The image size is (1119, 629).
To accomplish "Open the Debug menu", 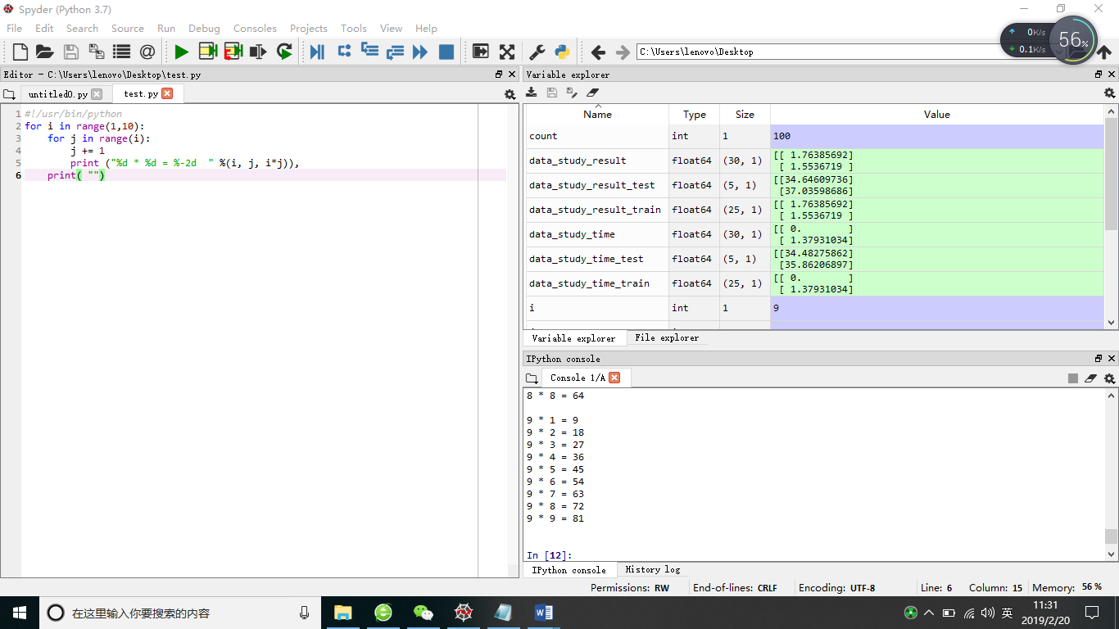I will pyautogui.click(x=204, y=28).
